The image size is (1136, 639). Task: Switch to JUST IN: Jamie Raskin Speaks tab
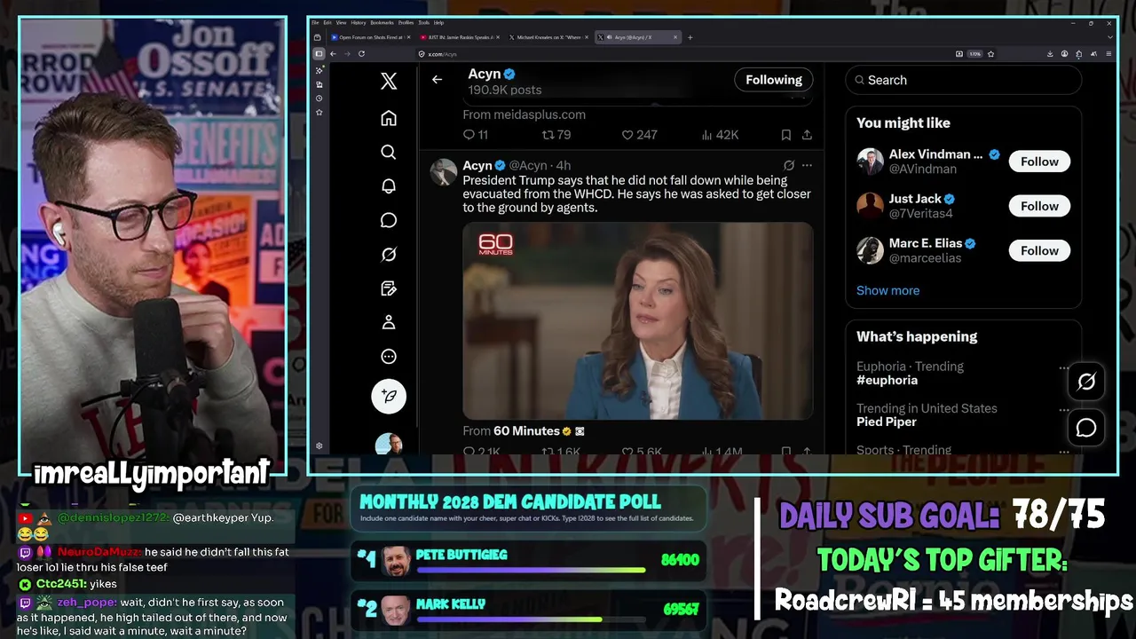[460, 37]
